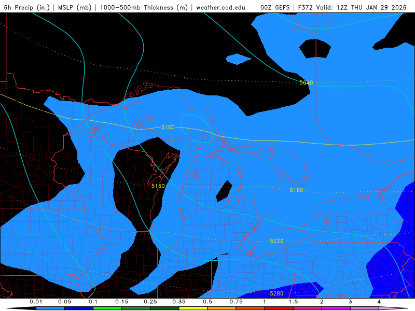415x311 pixels.
Task: Click the weather.cod.edu site label
Action: point(220,7)
